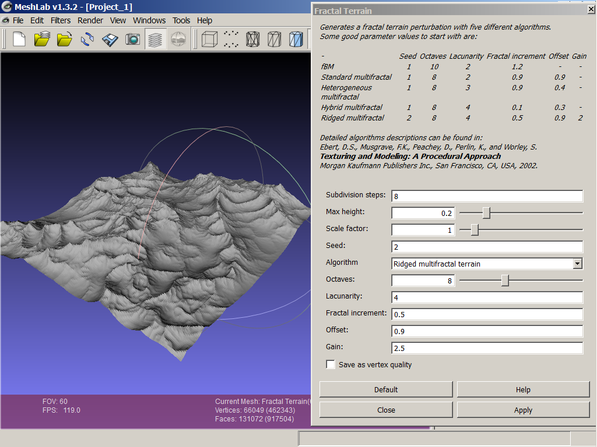This screenshot has height=447, width=597.
Task: Click the Open Project folder icon
Action: coord(42,40)
